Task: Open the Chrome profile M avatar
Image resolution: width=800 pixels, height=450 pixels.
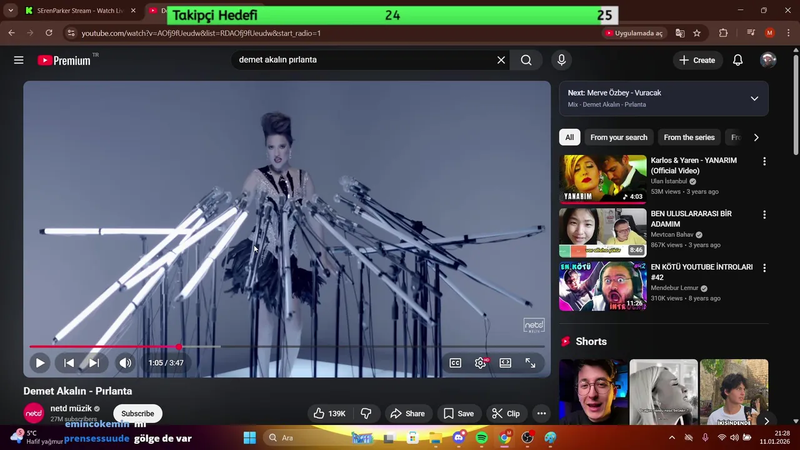Action: pos(770,33)
